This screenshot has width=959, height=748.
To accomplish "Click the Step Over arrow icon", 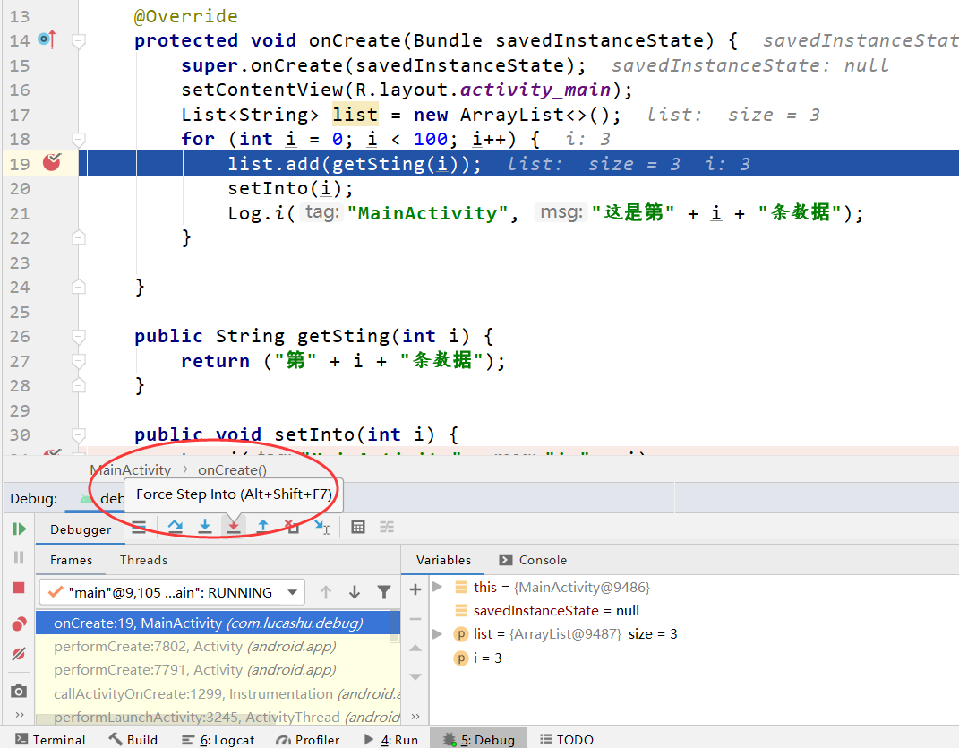I will 176,527.
